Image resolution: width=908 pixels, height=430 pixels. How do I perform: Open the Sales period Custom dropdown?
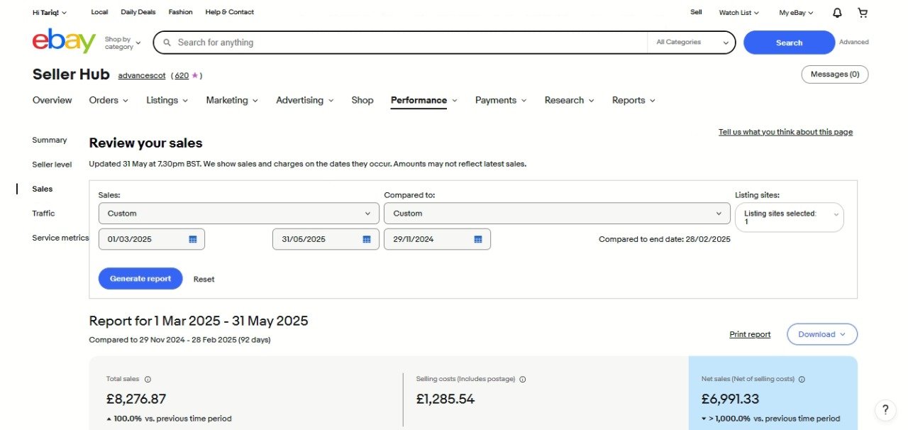coord(239,214)
